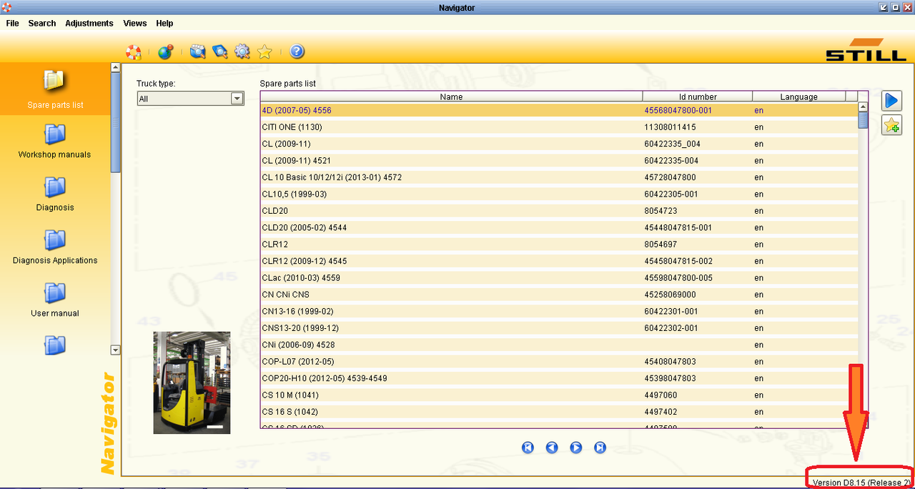
Task: Open the File menu
Action: click(x=12, y=24)
